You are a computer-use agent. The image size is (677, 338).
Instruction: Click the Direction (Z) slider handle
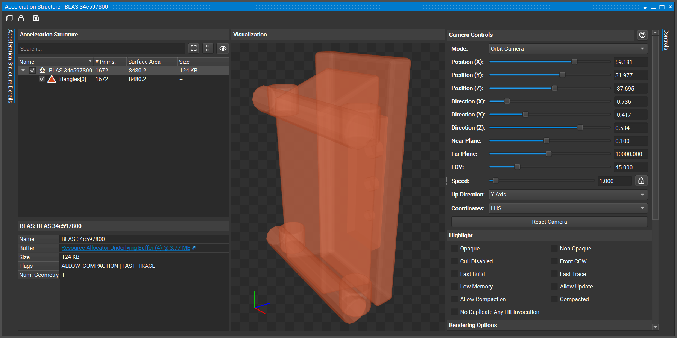580,127
